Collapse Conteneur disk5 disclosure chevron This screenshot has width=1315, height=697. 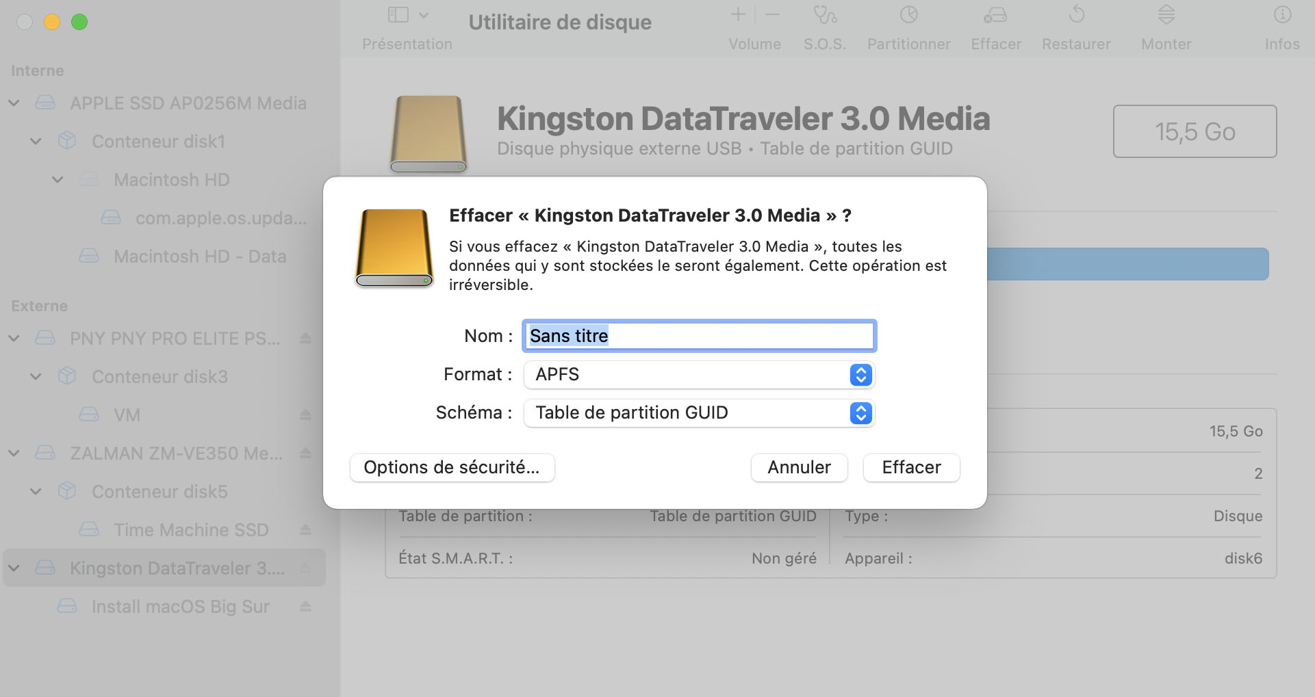click(x=36, y=492)
